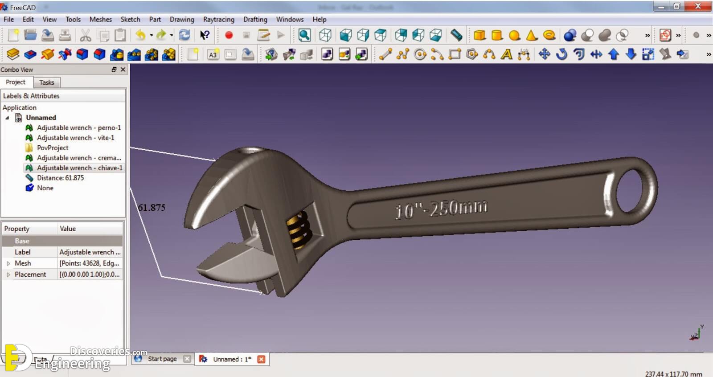Click the Open document folder icon
This screenshot has height=377, width=713.
[30, 35]
